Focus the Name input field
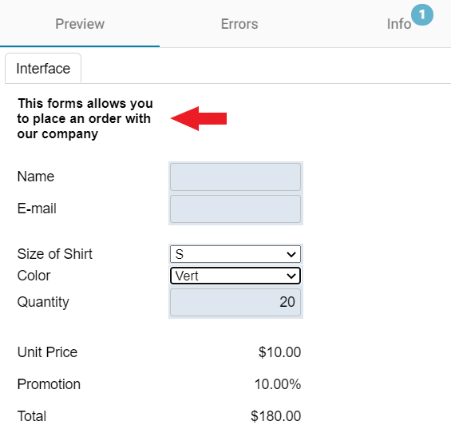 pos(235,177)
